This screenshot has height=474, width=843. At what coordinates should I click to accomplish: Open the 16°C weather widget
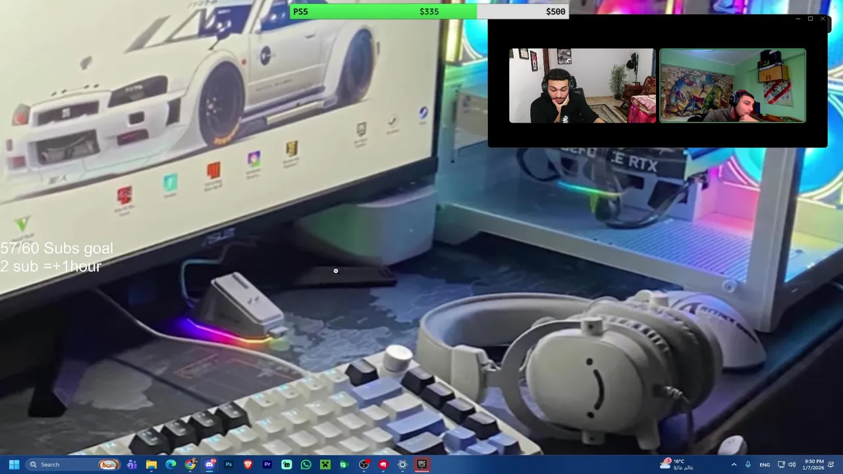(x=678, y=464)
